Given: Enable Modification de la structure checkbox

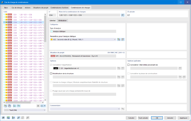Looking at the screenshot, I should tap(51, 73).
